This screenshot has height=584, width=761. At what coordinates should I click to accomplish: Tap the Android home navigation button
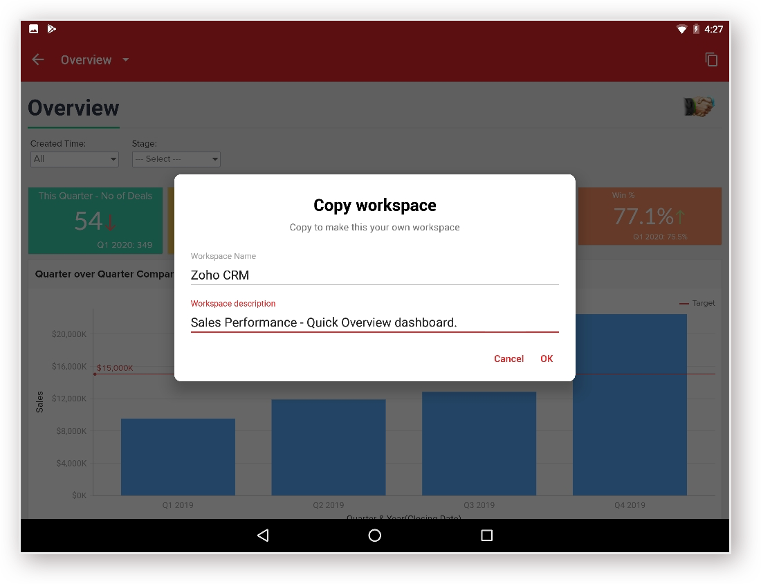coord(375,535)
